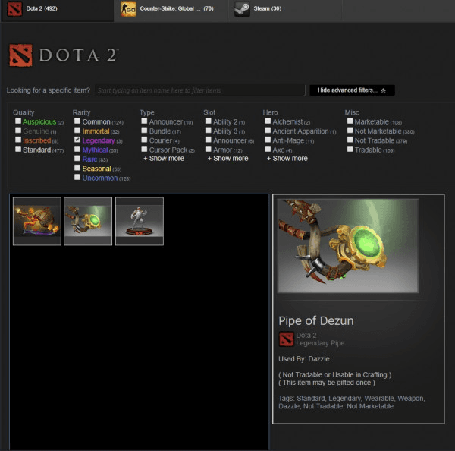Check the Ability 2 slot filter
Screen dimensions: 455x451
click(x=209, y=121)
